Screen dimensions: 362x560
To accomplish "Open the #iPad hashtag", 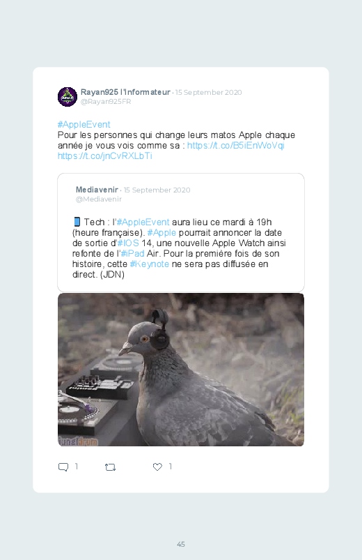I will pyautogui.click(x=133, y=254).
